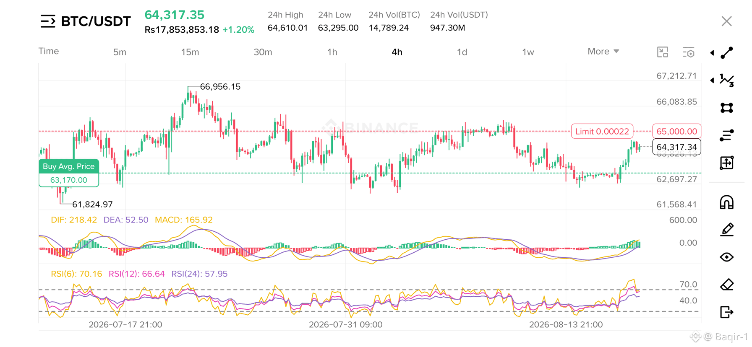
Task: Select the price range measure tool
Action: pyautogui.click(x=727, y=163)
